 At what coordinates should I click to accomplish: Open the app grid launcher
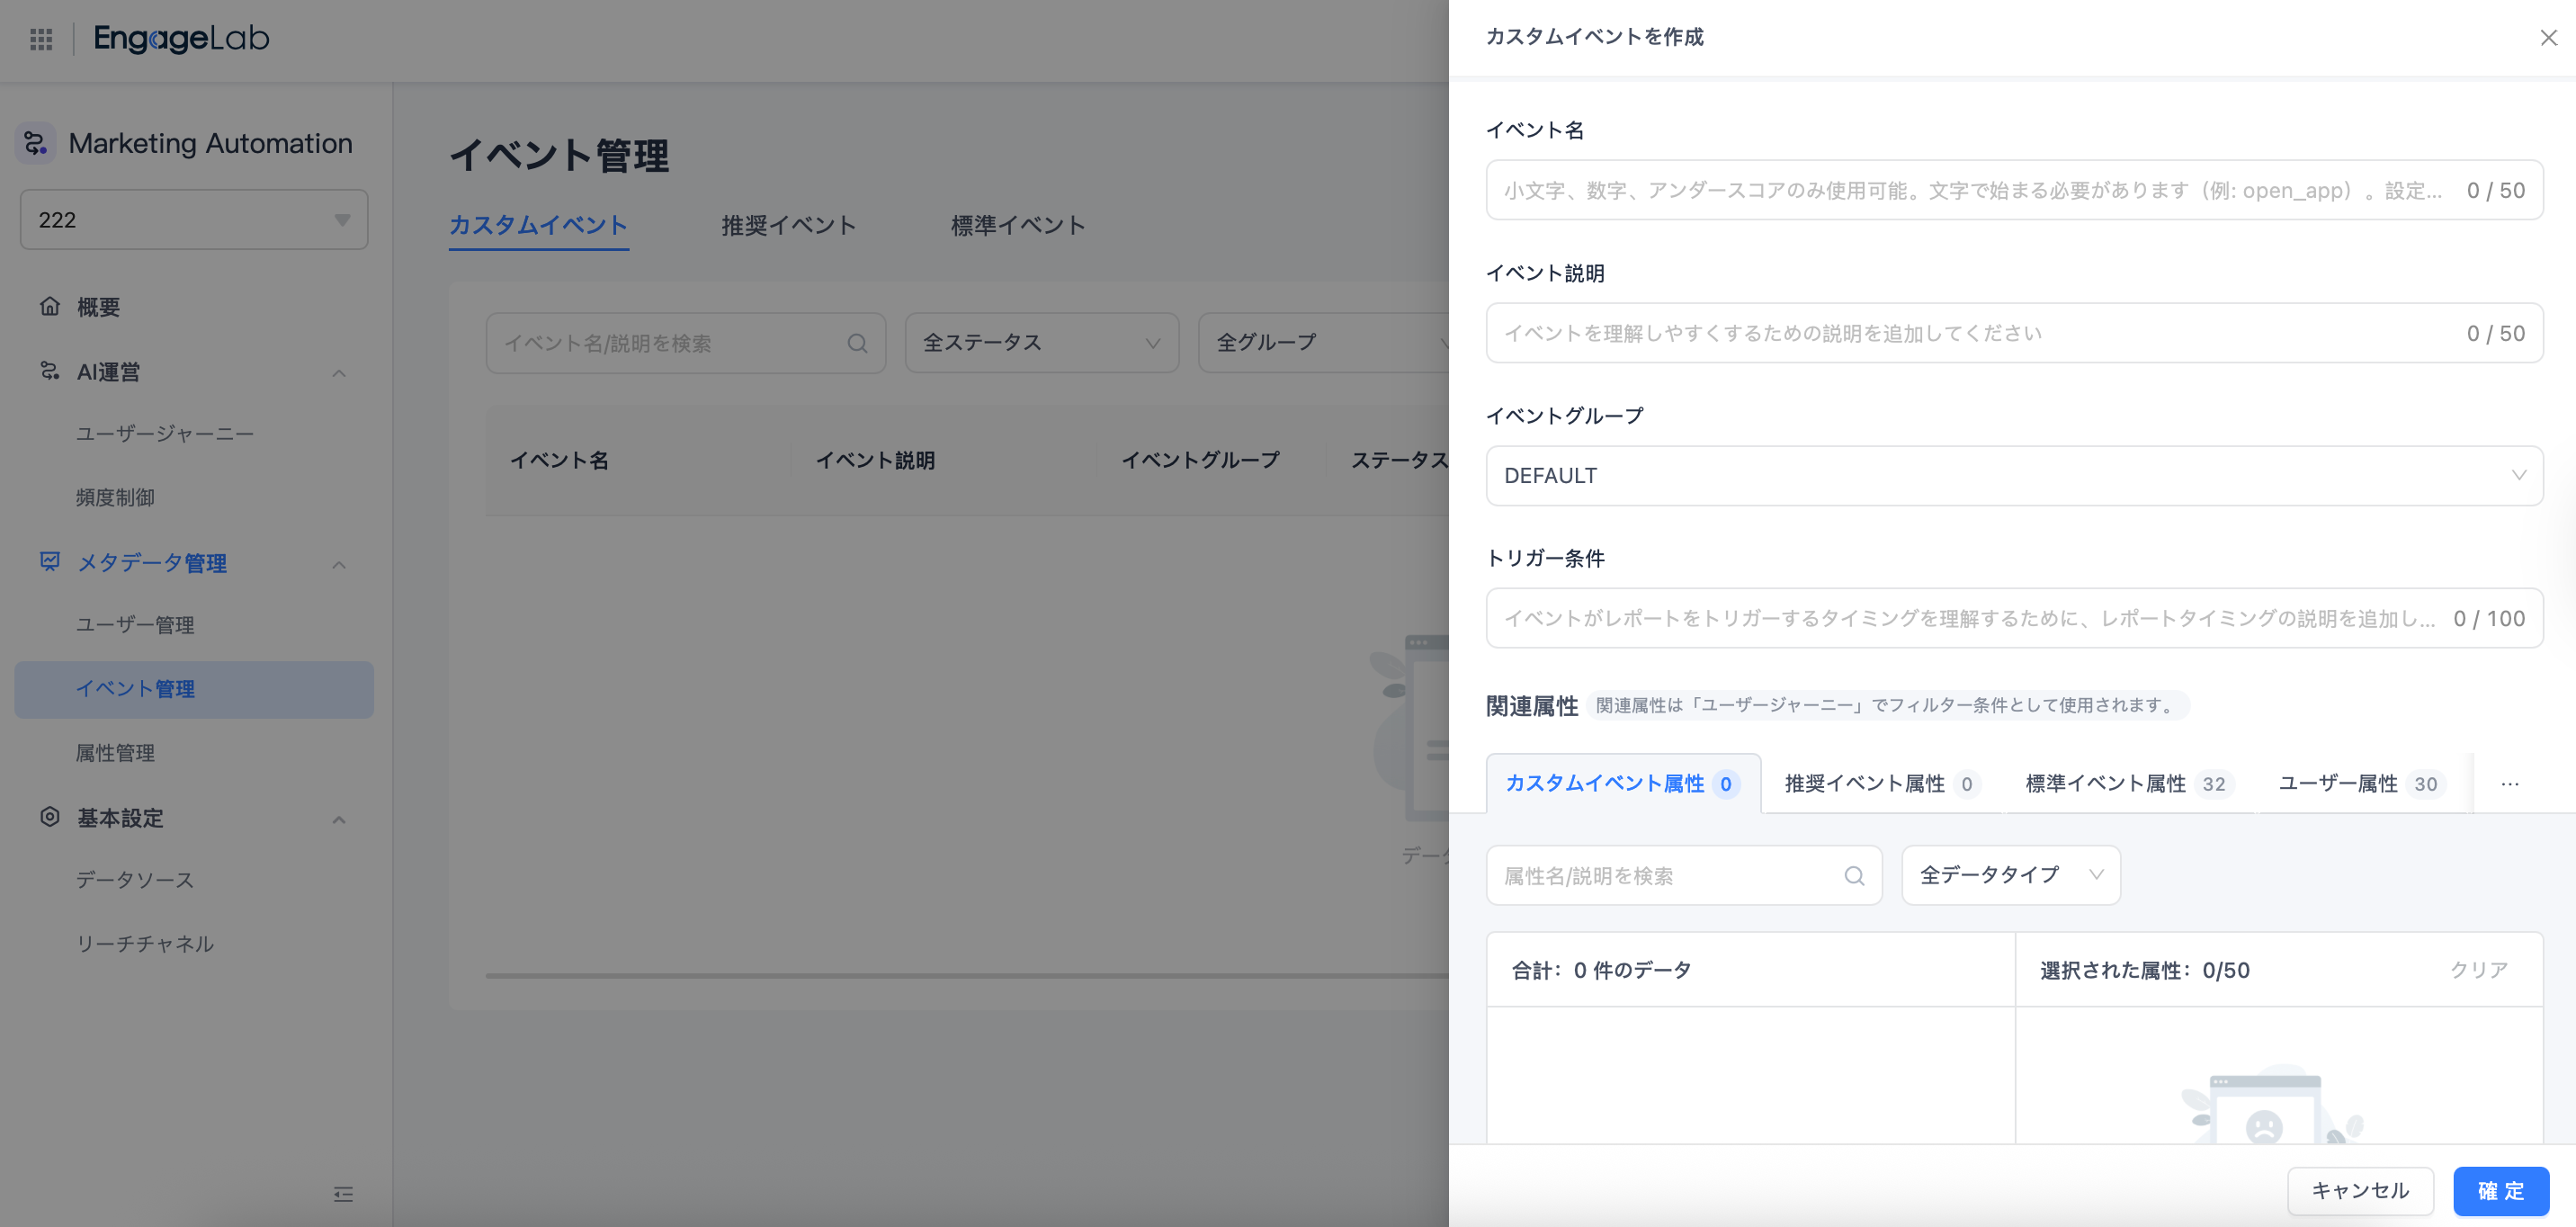[x=41, y=39]
